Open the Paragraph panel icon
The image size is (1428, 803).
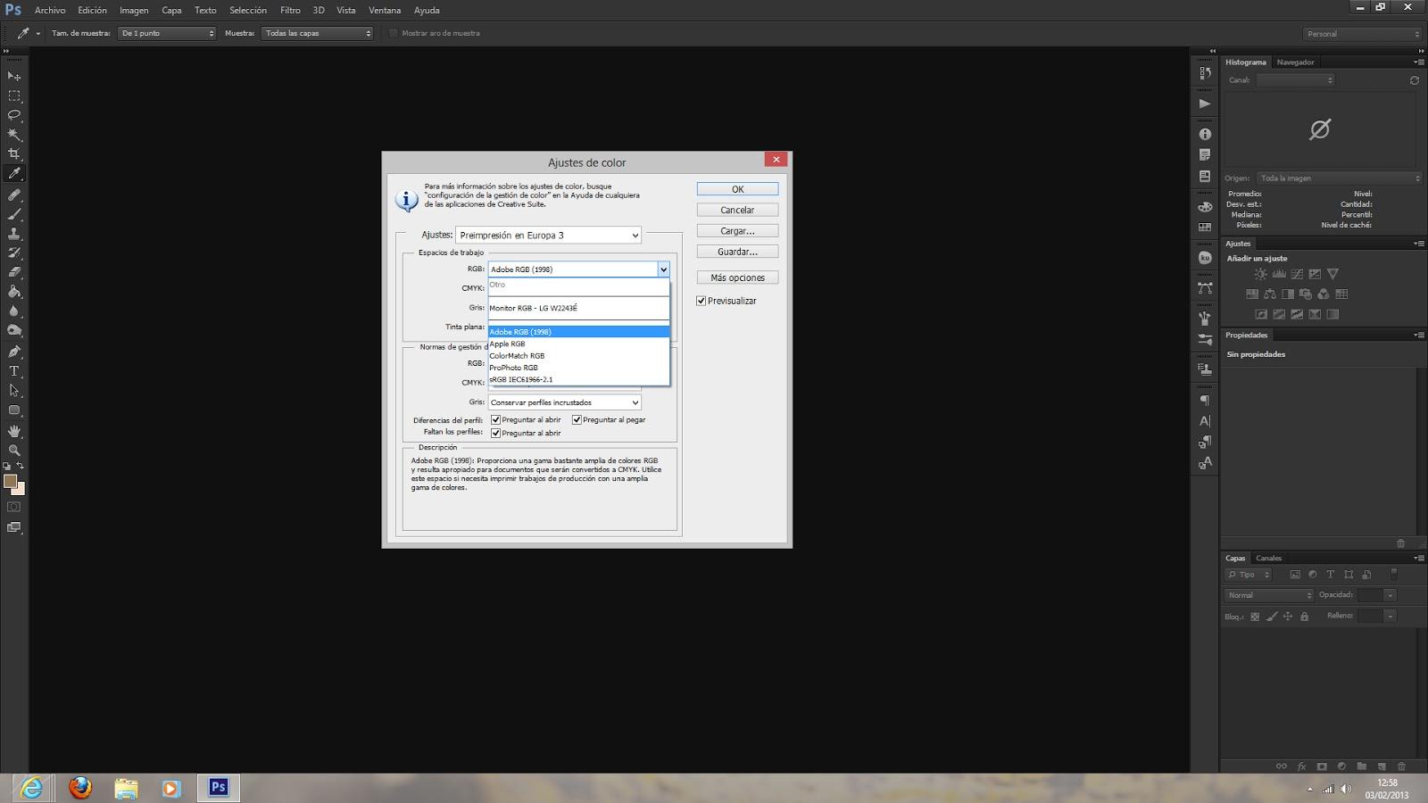pos(1205,400)
